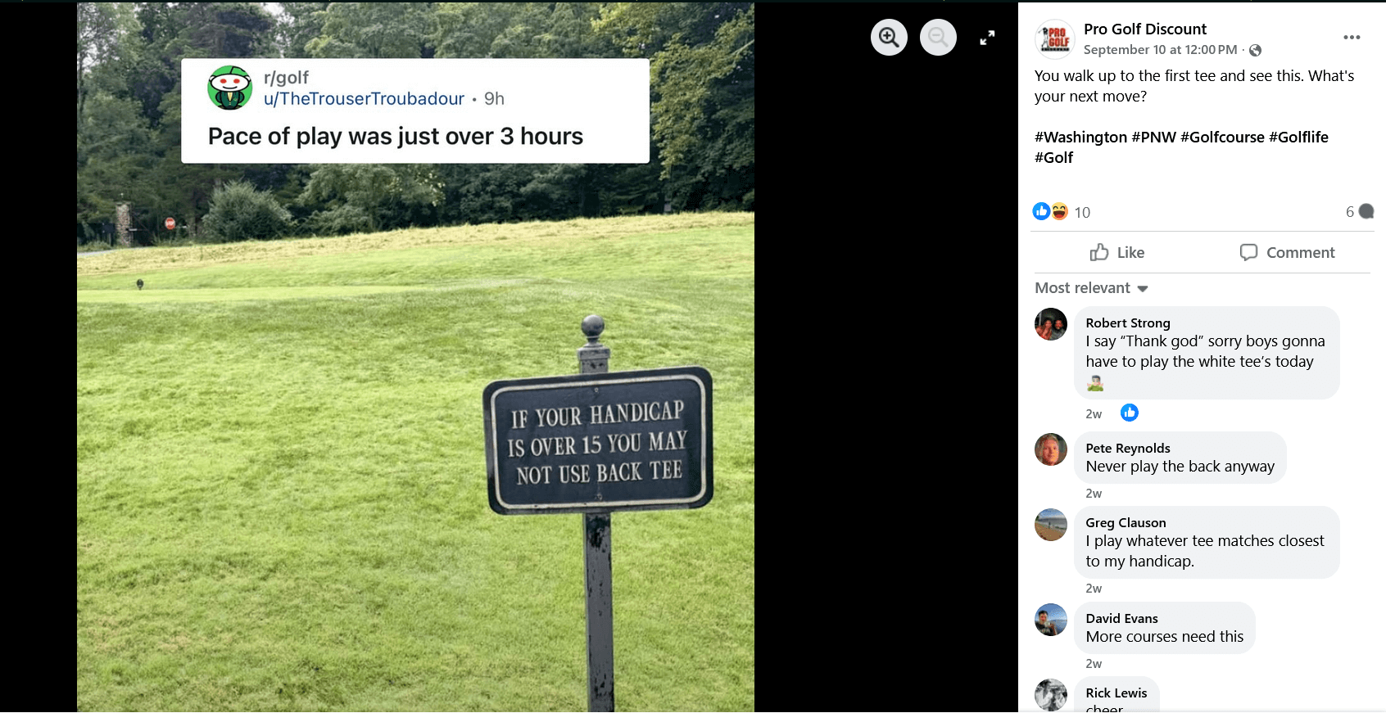Click the laughing reaction icon
Viewport: 1386px width, 713px height.
click(x=1061, y=211)
